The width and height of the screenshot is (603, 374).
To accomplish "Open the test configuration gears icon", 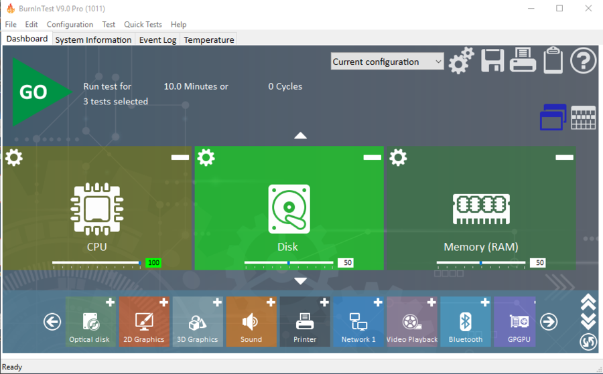I will 461,61.
